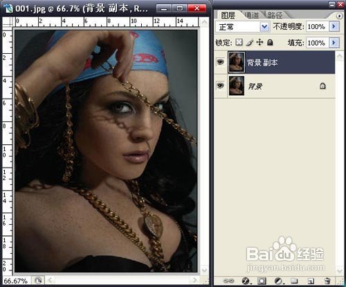
Task: Expand the 填充 fill slider arrow
Action: click(334, 43)
